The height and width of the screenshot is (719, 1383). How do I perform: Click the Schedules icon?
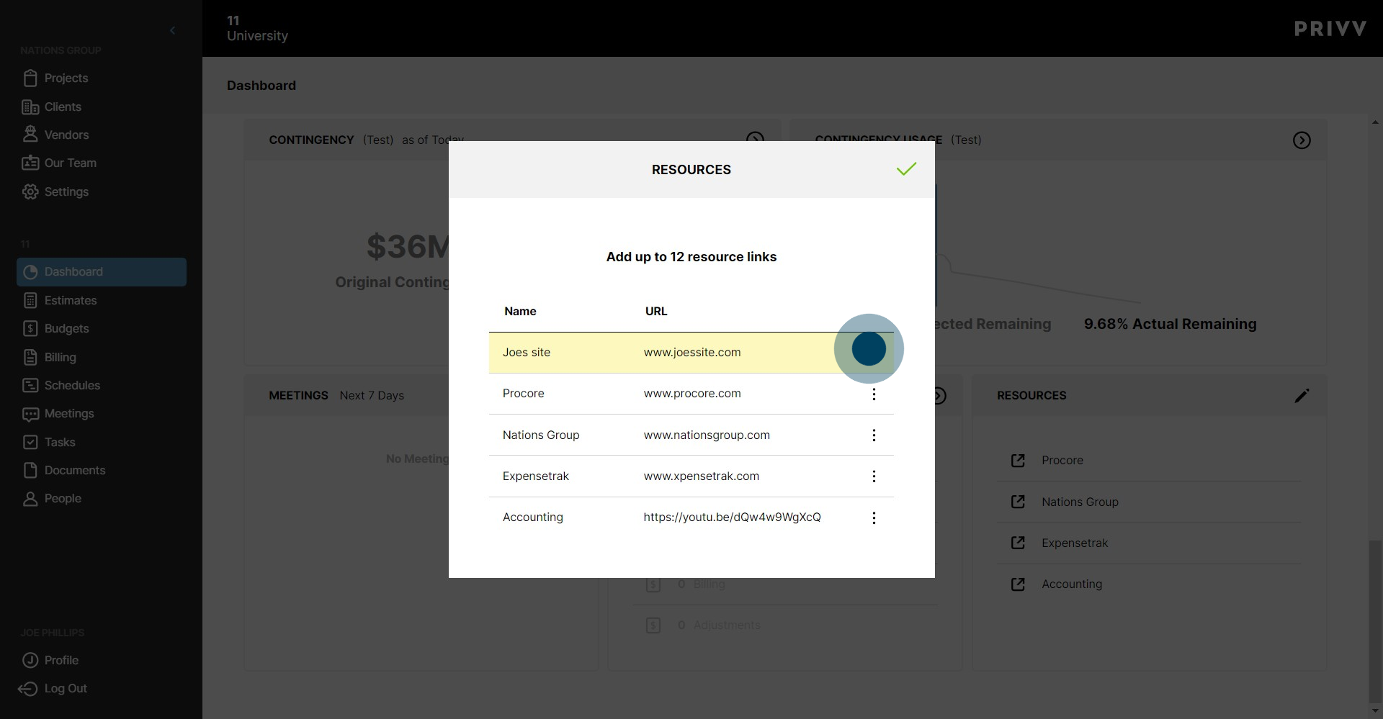pos(30,385)
